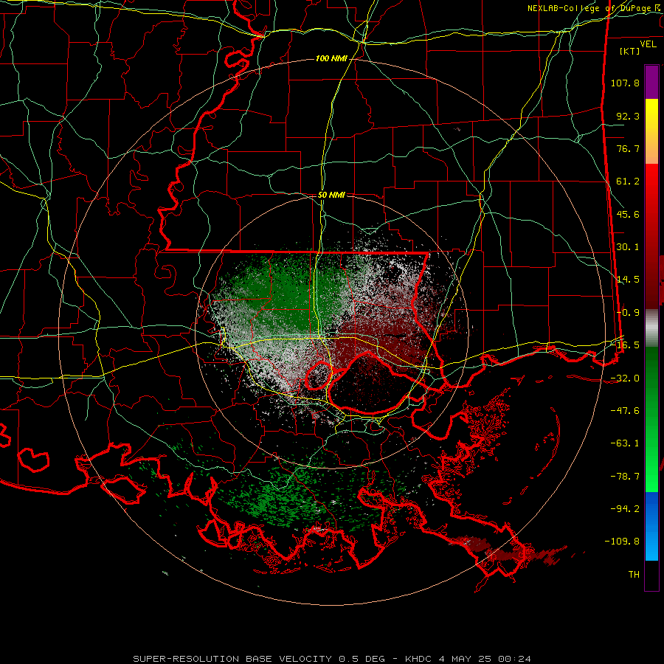This screenshot has height=664, width=664.
Task: Click the 45.6 legend value
Action: [x=628, y=214]
